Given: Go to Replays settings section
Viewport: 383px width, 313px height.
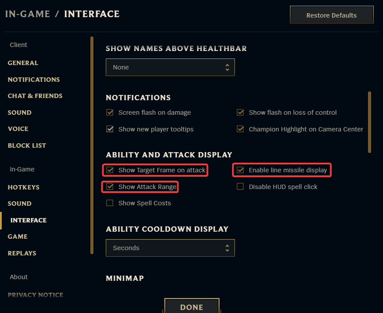Looking at the screenshot, I should click(22, 253).
